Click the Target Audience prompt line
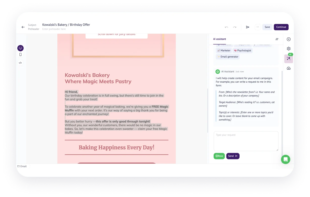The width and height of the screenshot is (310, 197). [247, 104]
